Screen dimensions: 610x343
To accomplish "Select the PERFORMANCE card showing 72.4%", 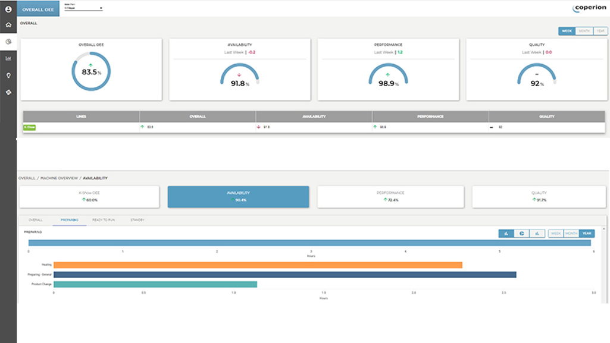I will tap(390, 197).
